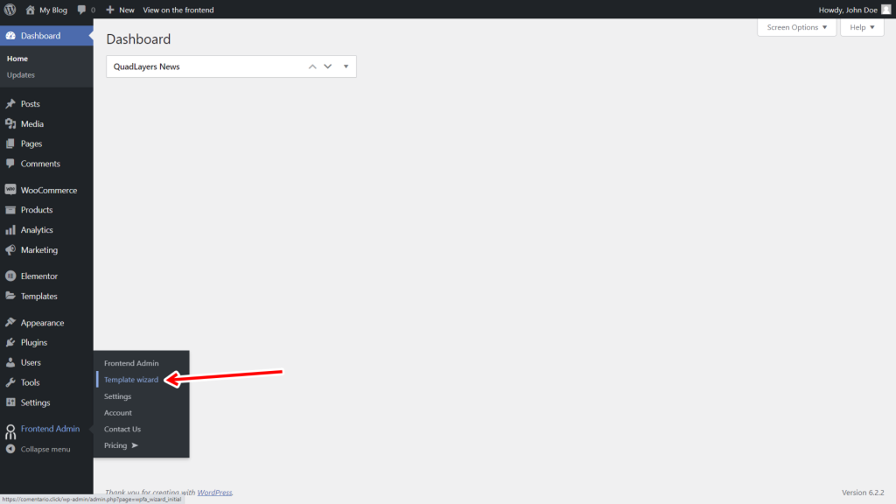The height and width of the screenshot is (504, 896).
Task: Collapse the admin sidebar menu
Action: pos(44,449)
